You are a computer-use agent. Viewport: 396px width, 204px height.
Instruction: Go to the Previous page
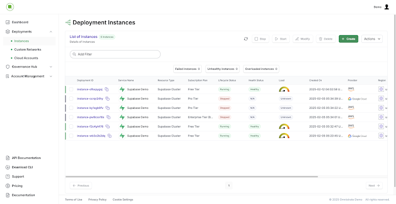pyautogui.click(x=81, y=185)
